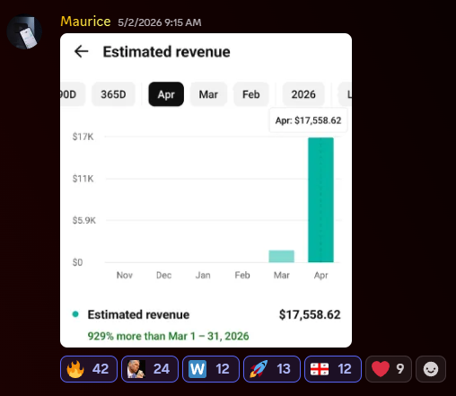Click the Estimated revenue page title

pyautogui.click(x=167, y=51)
